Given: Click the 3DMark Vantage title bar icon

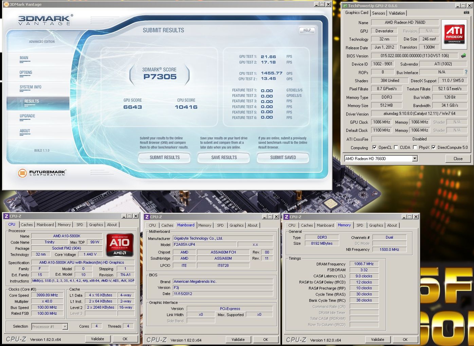Looking at the screenshot, I should tap(6, 4).
